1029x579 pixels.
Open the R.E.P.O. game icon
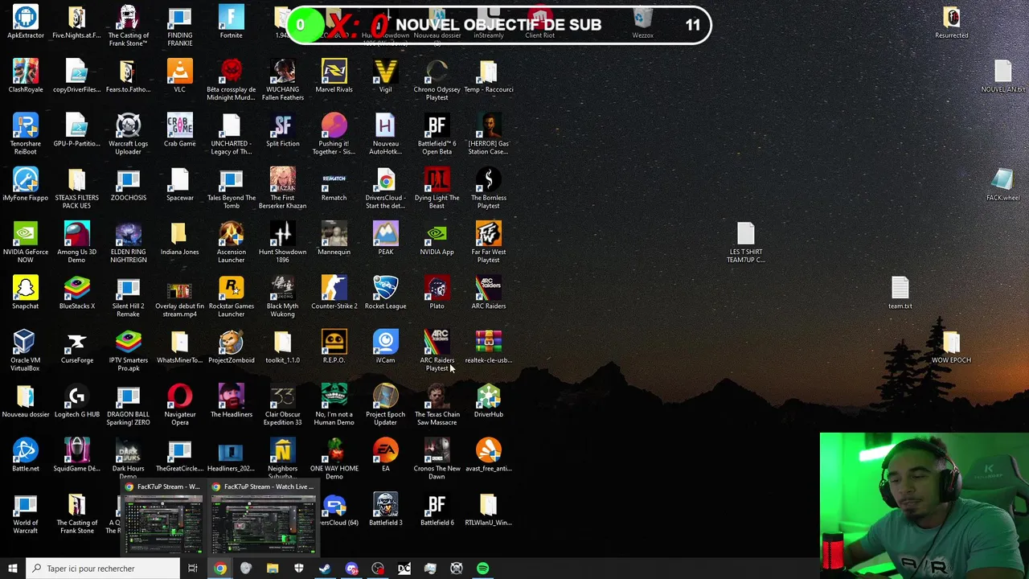tap(334, 346)
